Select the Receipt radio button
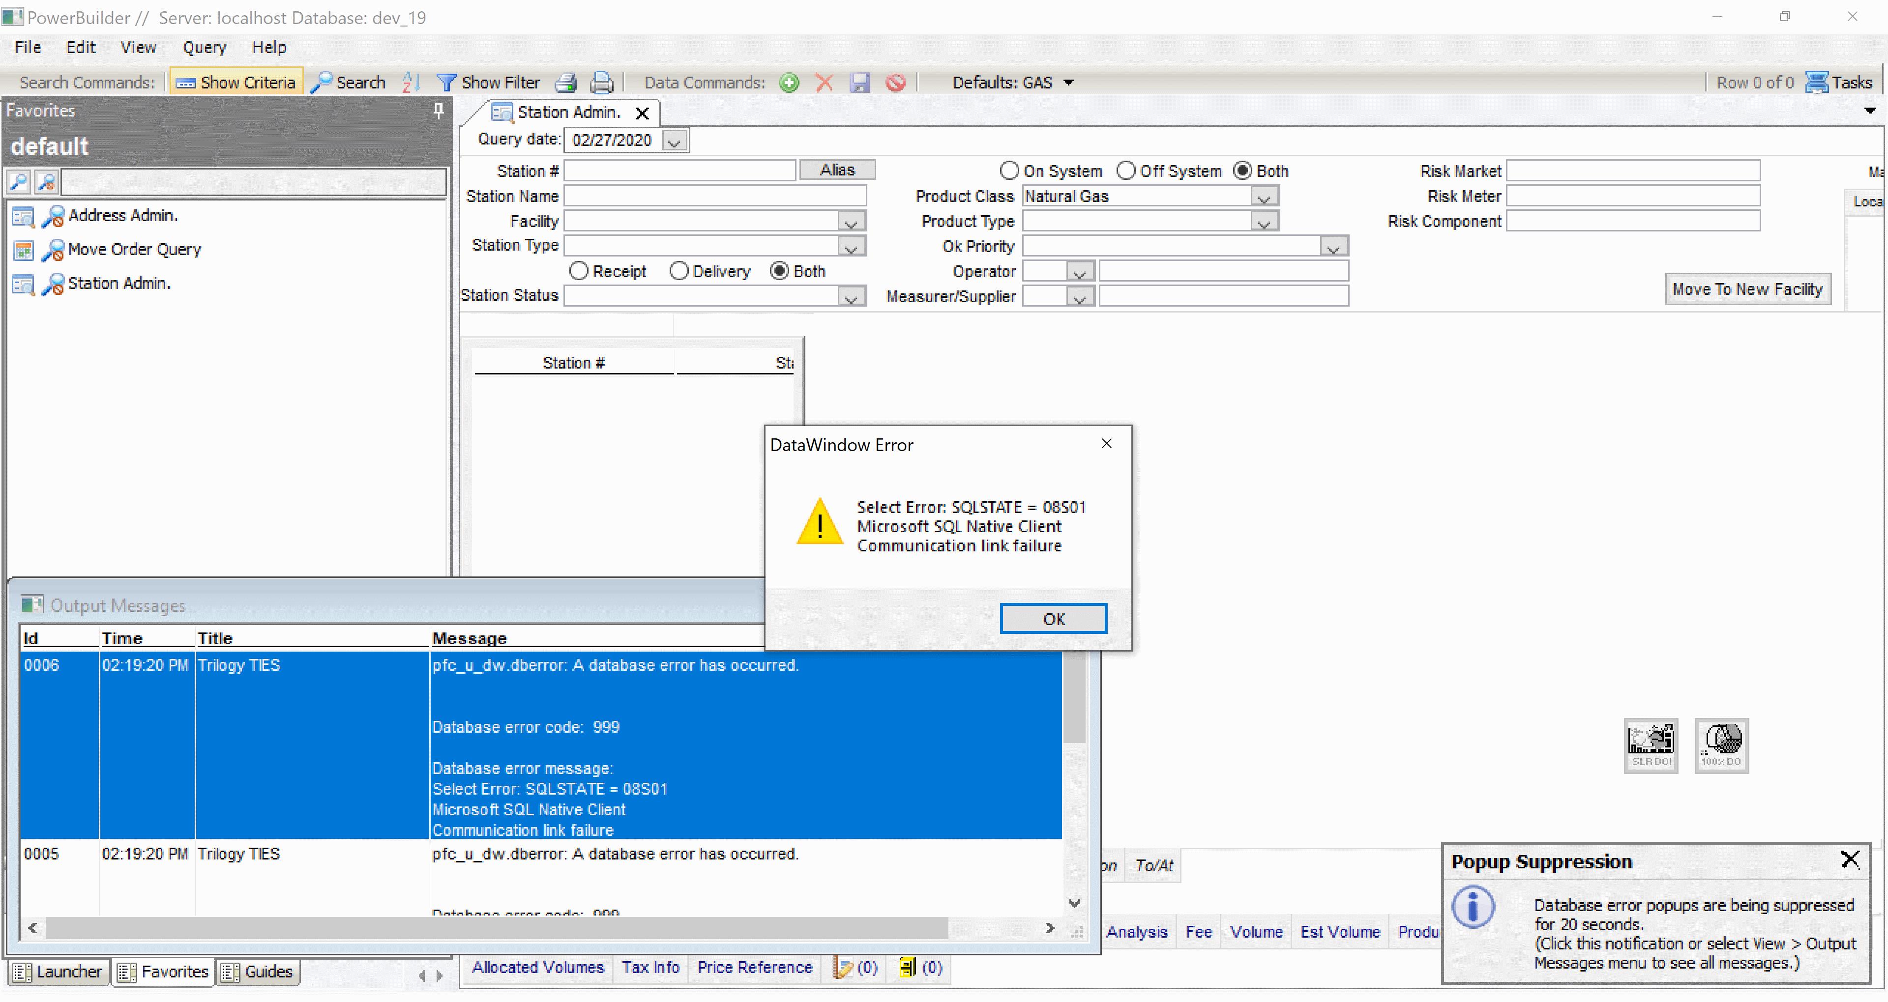 (x=578, y=271)
